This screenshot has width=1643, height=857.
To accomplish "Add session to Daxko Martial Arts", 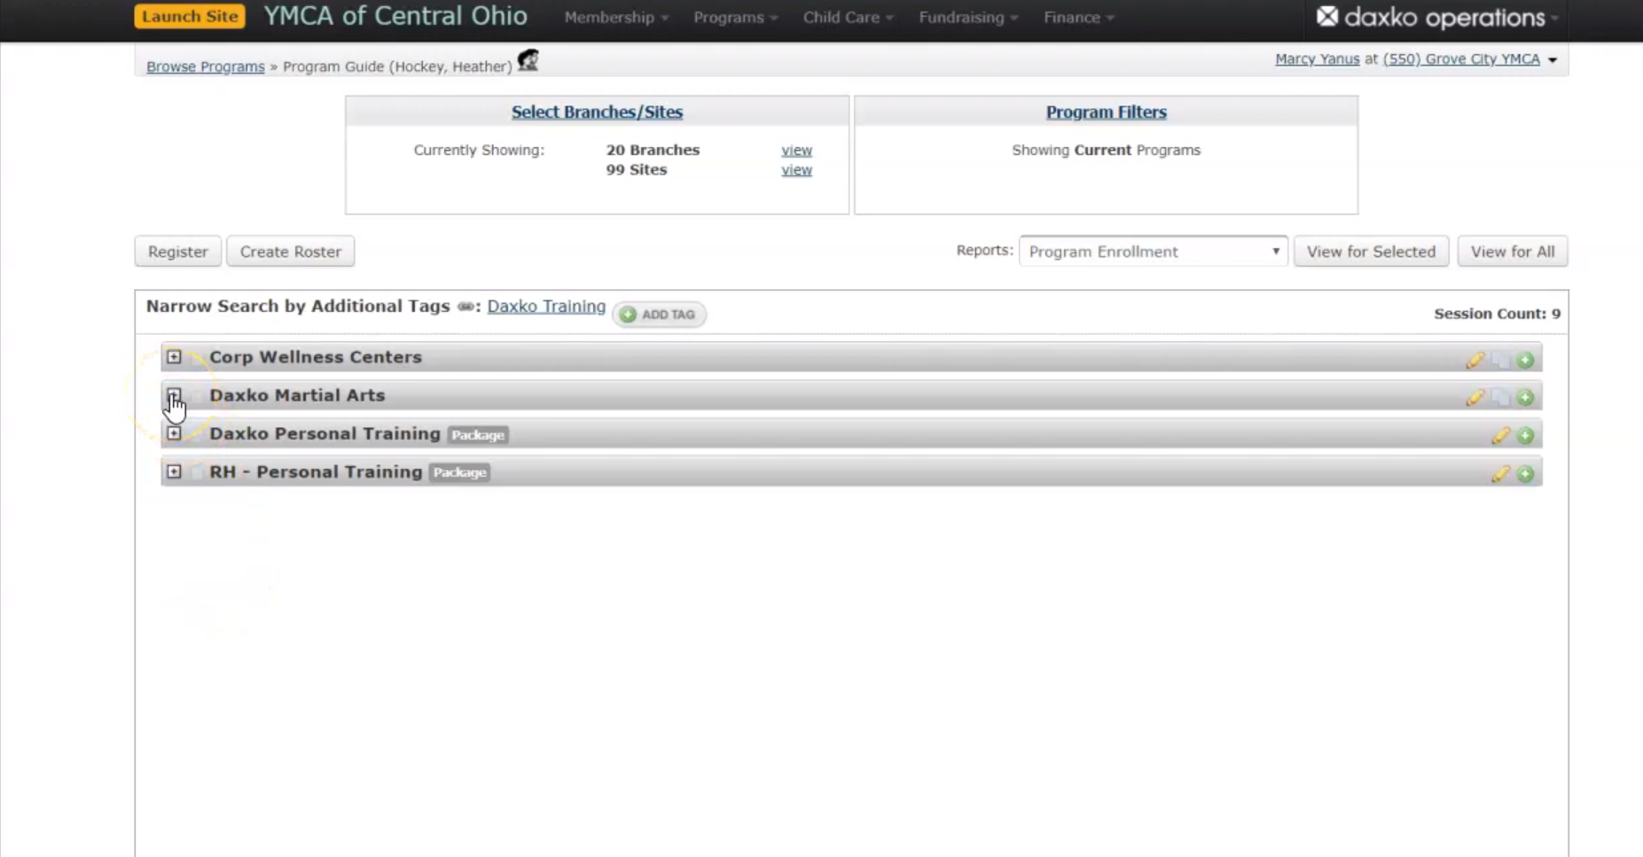I will pos(1525,398).
